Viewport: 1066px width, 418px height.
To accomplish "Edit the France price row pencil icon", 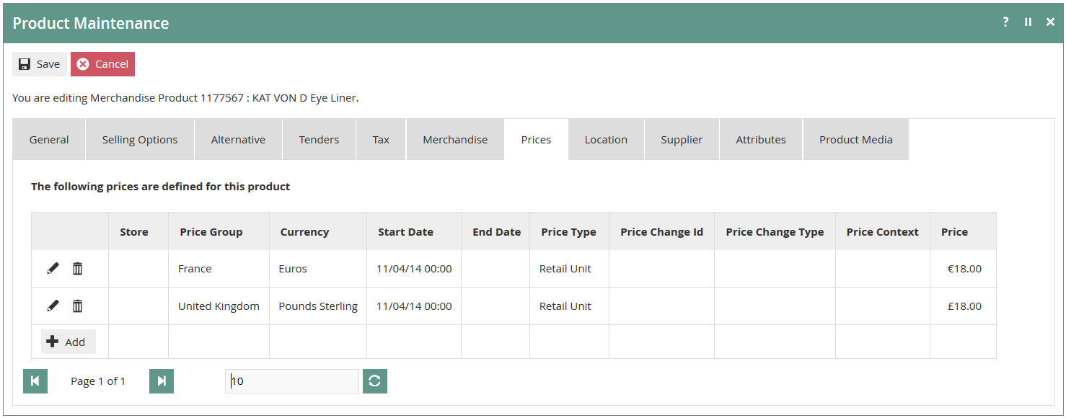I will [53, 269].
